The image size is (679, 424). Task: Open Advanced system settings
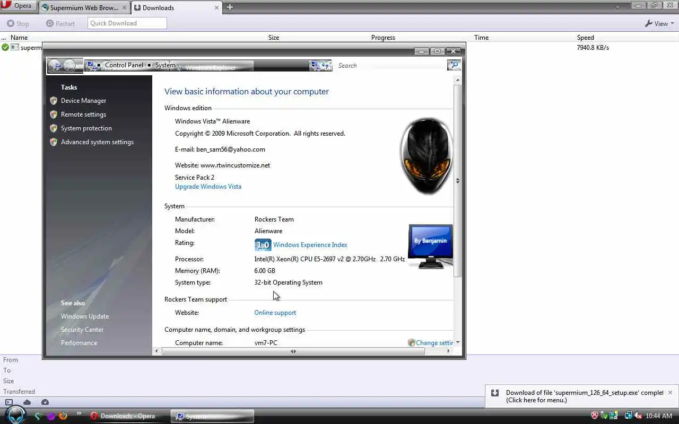[97, 142]
